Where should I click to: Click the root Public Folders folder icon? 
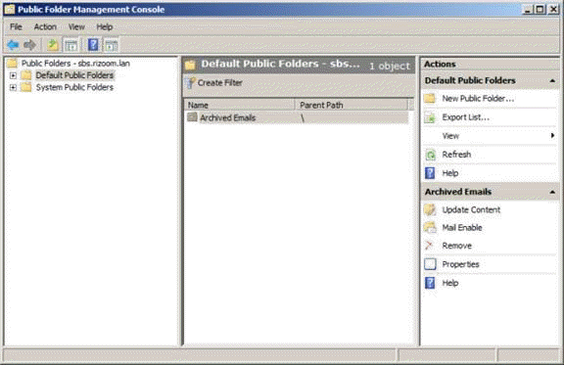click(x=12, y=64)
